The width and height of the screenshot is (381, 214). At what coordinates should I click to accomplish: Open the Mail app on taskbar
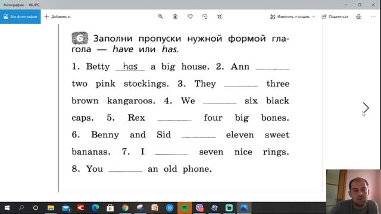[x=66, y=207]
